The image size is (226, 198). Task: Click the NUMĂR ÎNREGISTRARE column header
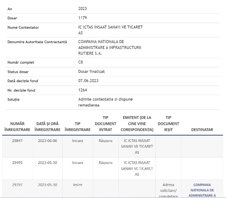[x=17, y=127]
